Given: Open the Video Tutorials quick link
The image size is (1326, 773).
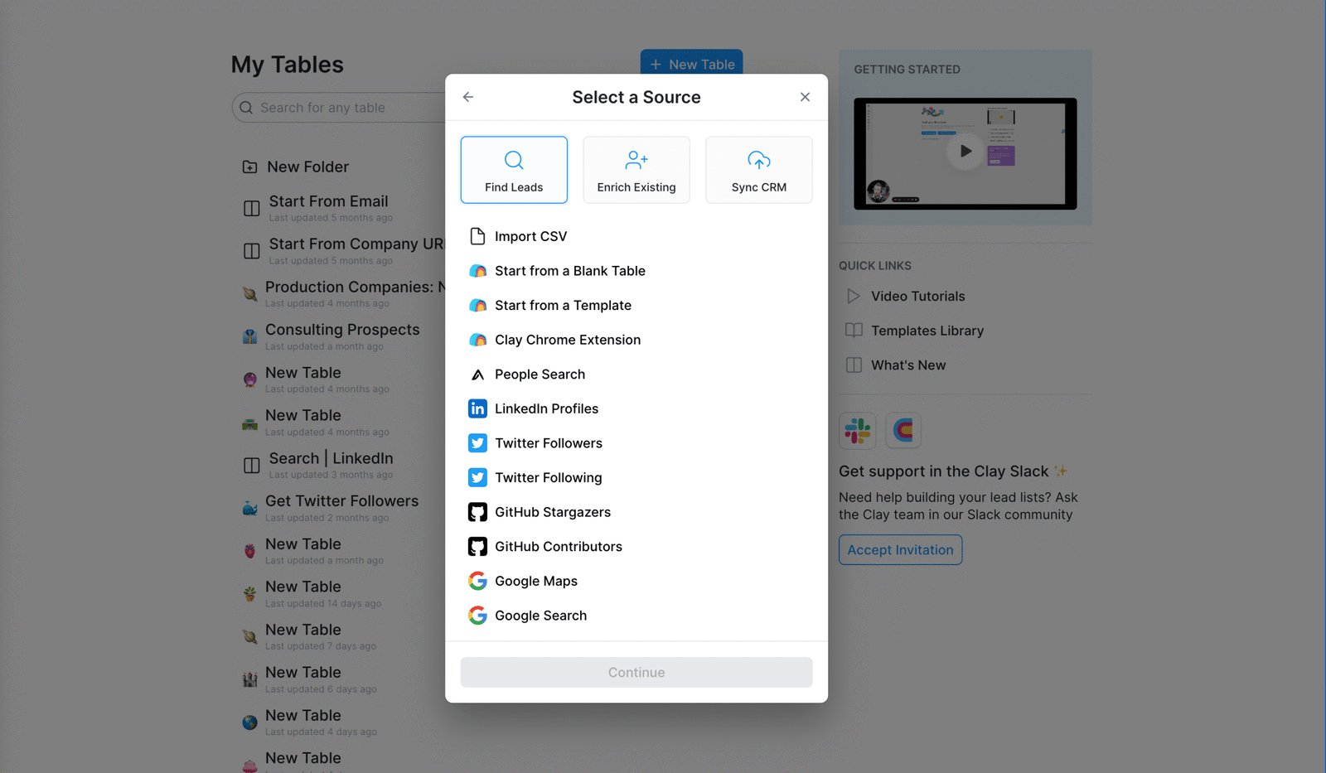Looking at the screenshot, I should (917, 297).
